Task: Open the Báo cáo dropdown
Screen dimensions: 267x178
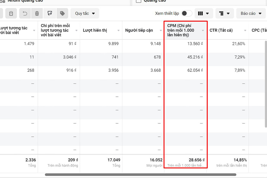Action: coord(251,13)
